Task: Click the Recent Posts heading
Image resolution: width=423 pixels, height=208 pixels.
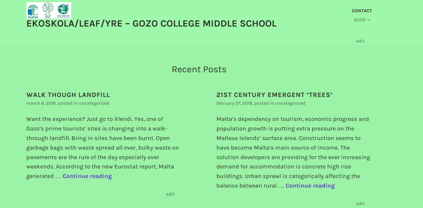Action: pos(199,69)
